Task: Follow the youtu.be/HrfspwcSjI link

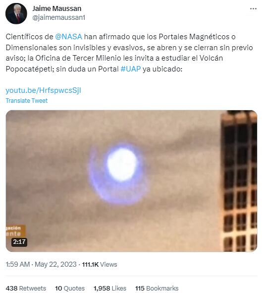Action: (43, 90)
